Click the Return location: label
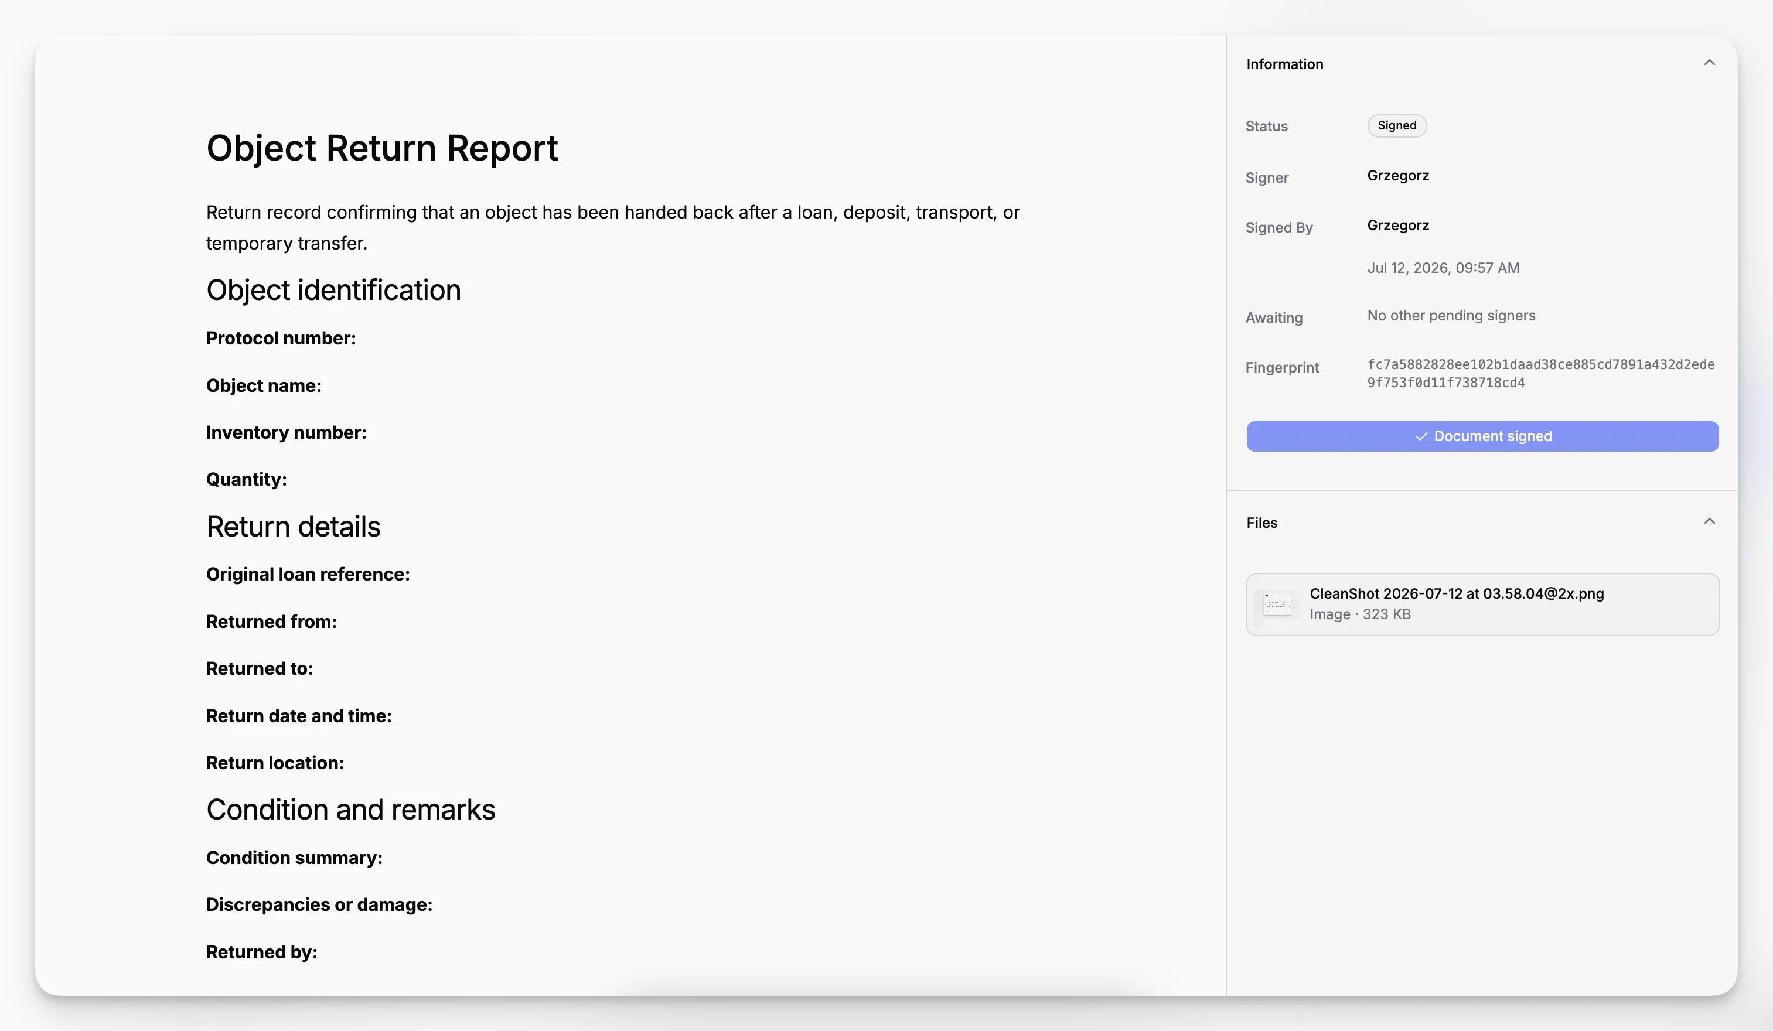Screen dimensions: 1773x1031 click(275, 763)
